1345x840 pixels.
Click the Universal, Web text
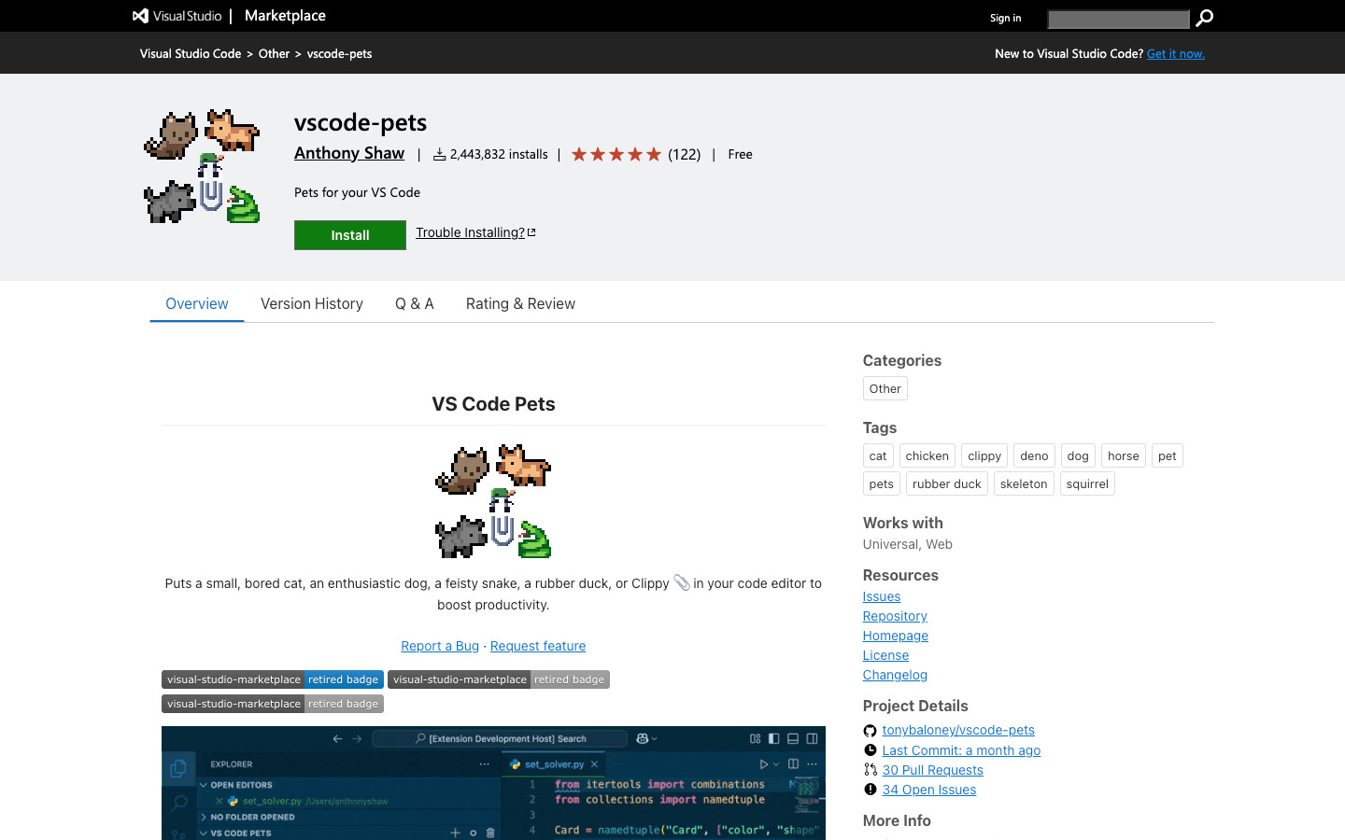pyautogui.click(x=908, y=544)
